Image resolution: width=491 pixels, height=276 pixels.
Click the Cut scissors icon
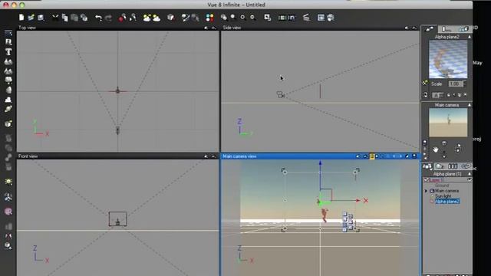click(x=55, y=18)
